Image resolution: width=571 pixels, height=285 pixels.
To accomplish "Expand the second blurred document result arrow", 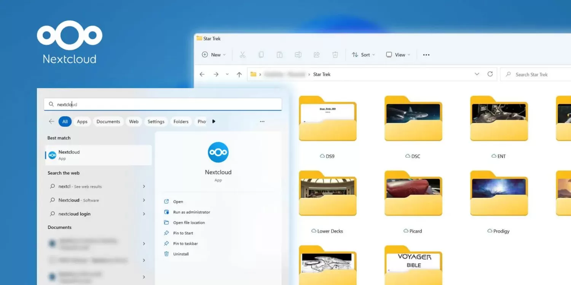I will point(144,260).
